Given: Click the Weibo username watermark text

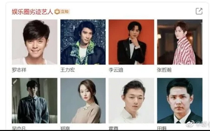Looking at the screenshot, I should coord(202,124).
